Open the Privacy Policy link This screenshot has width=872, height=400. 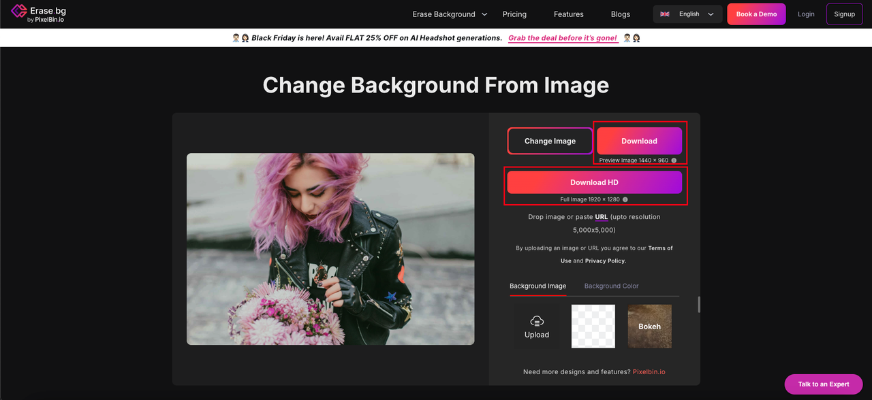(605, 261)
